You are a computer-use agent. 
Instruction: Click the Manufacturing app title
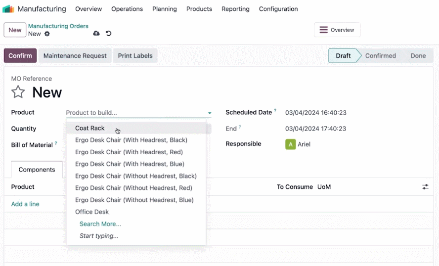click(x=42, y=9)
